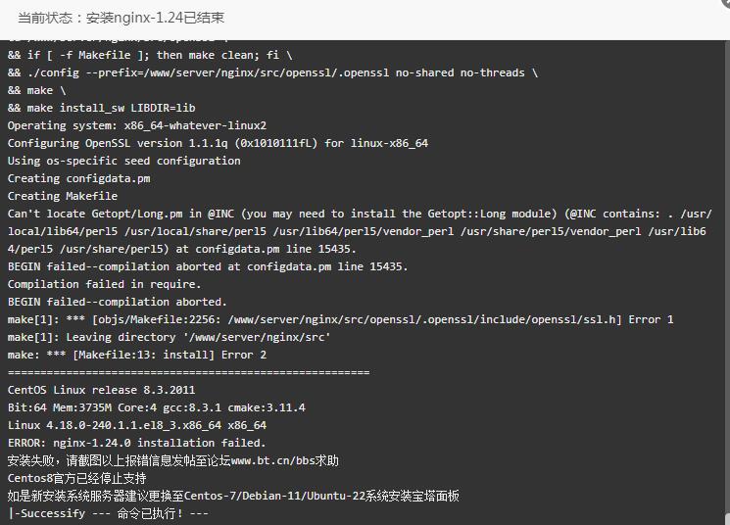Click the 'make: *** [Makefile:13: install] Error 2' line
The image size is (730, 525).
(x=137, y=355)
